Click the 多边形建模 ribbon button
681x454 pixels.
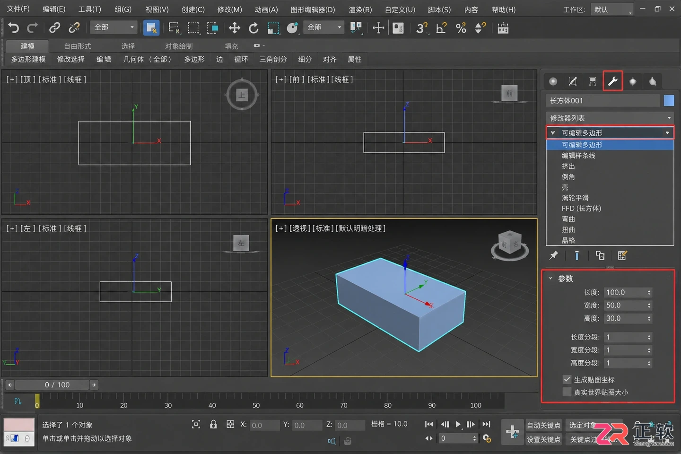point(28,59)
